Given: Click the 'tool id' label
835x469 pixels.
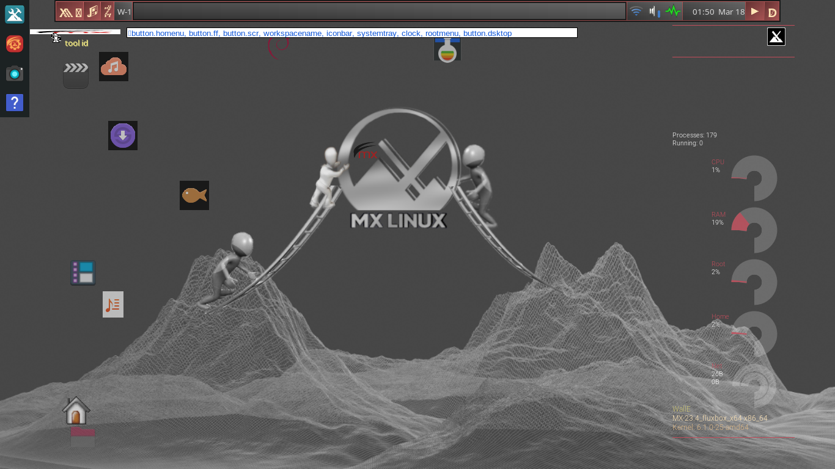Looking at the screenshot, I should 76,43.
